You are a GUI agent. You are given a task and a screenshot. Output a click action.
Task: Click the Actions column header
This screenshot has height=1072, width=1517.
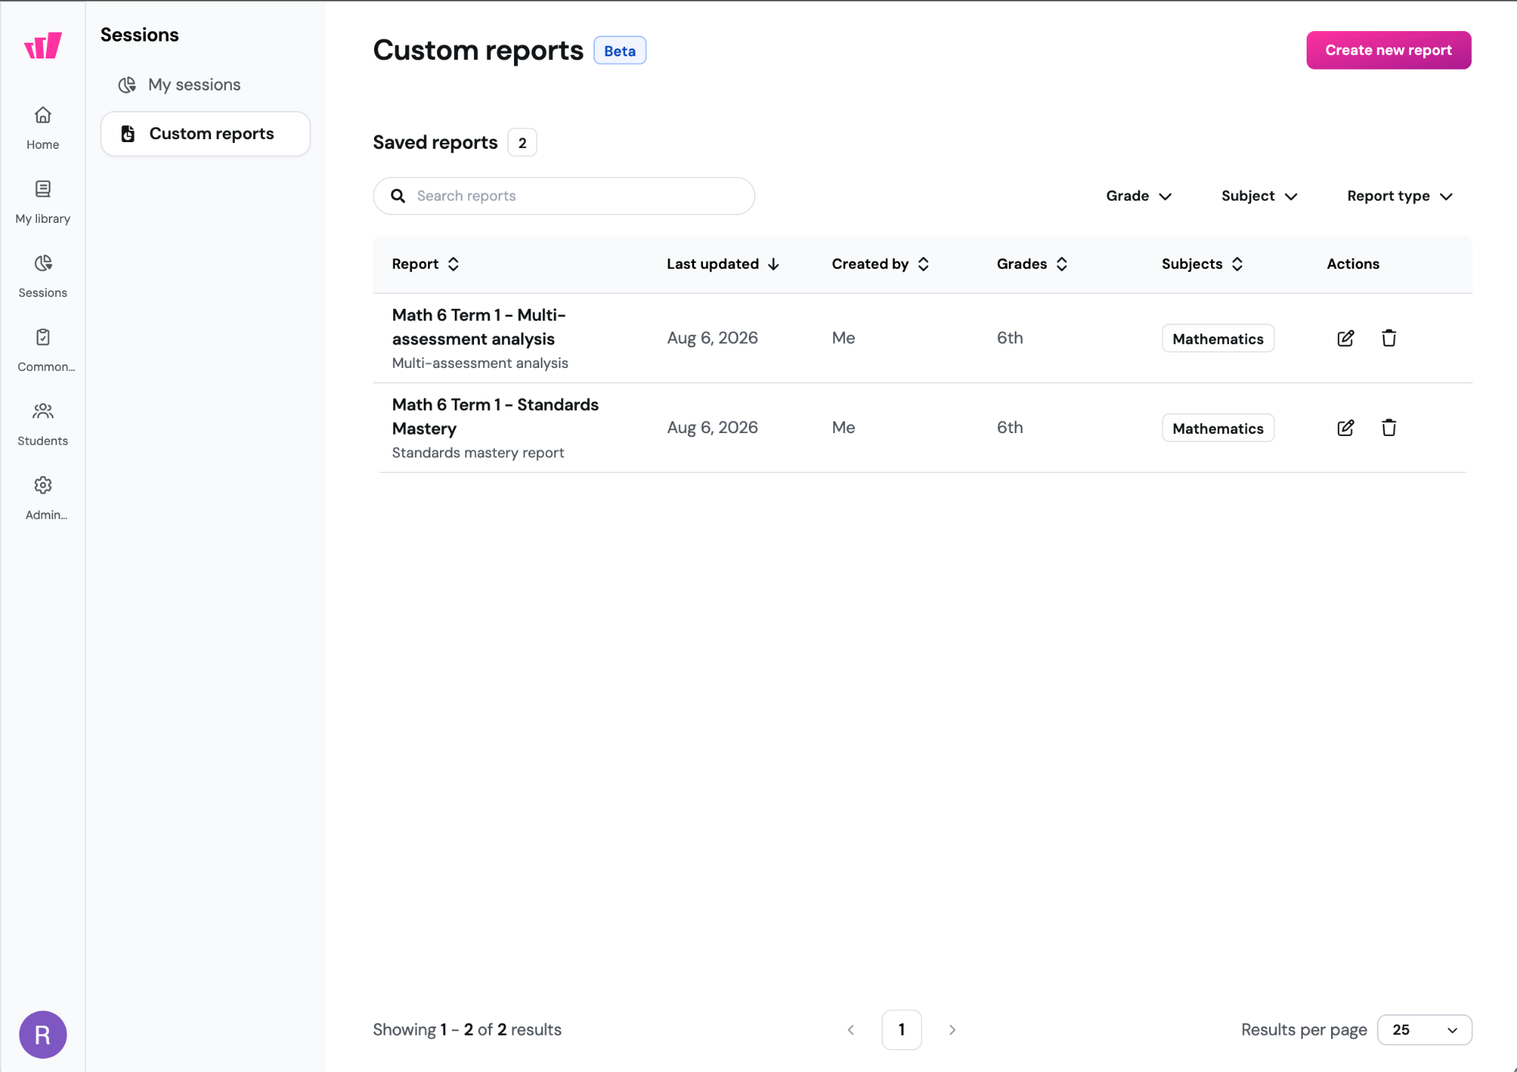[x=1353, y=264]
